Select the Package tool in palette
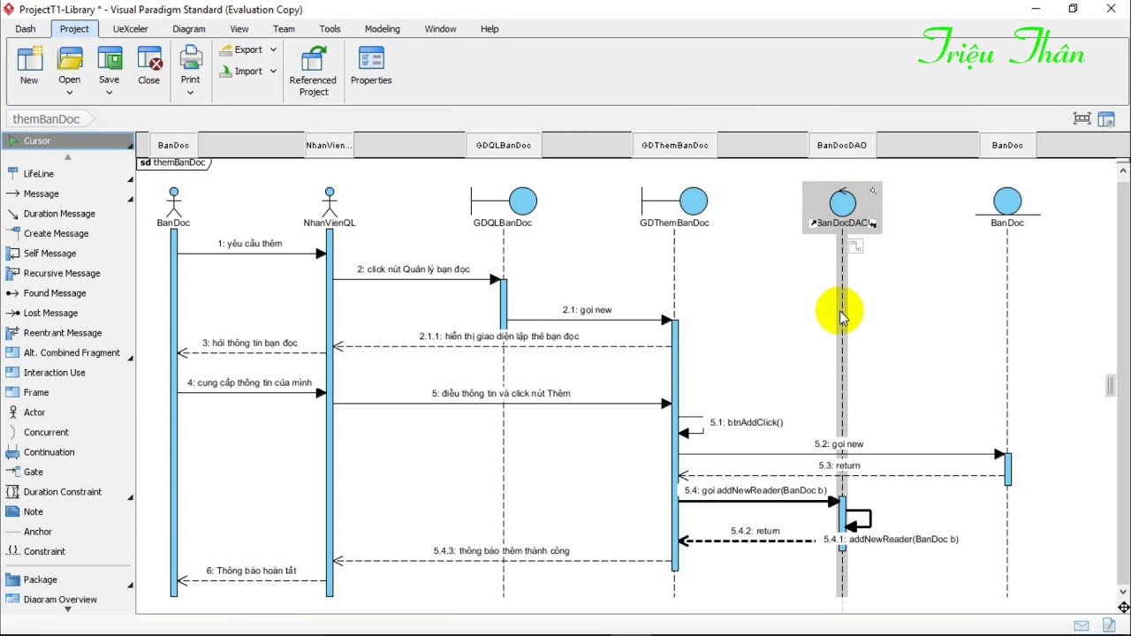Image resolution: width=1131 pixels, height=636 pixels. [41, 579]
